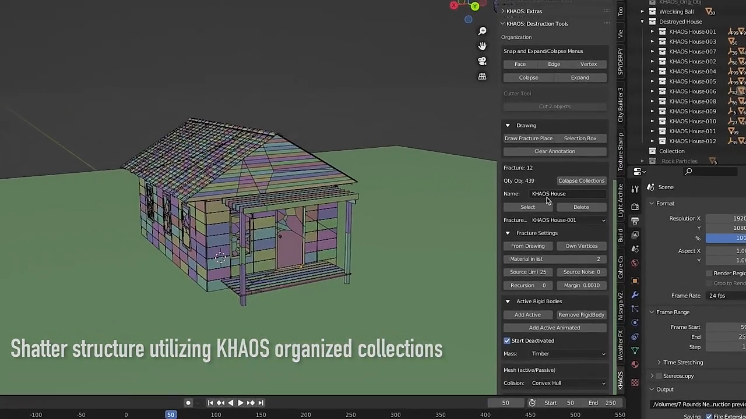Screen dimensions: 746x419
Task: Switch to the Texture Stamp sidebar tab
Action: coord(621,151)
